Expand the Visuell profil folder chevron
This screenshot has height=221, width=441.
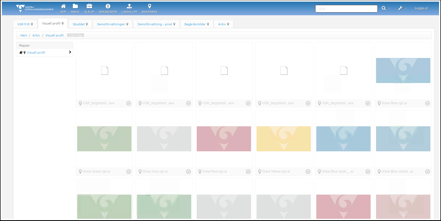[x=70, y=52]
